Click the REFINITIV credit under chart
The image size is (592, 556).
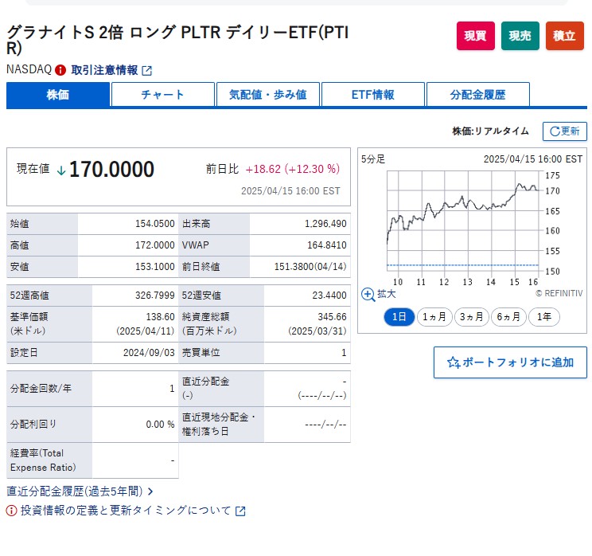click(x=559, y=293)
